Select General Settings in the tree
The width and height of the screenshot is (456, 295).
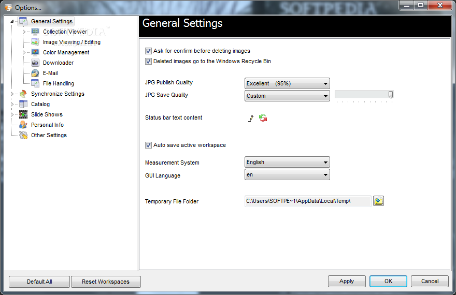pos(52,21)
